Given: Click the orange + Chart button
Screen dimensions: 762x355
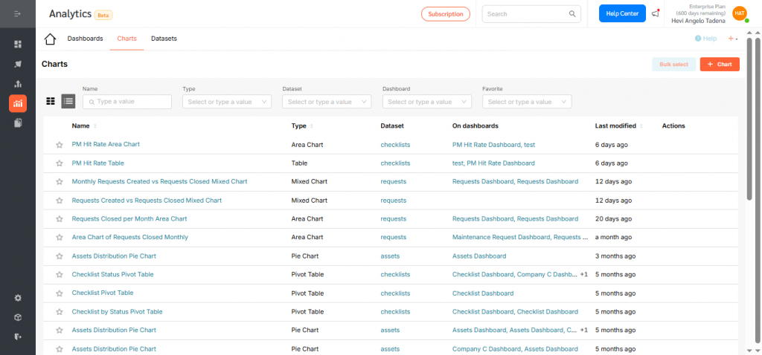Looking at the screenshot, I should pyautogui.click(x=720, y=65).
